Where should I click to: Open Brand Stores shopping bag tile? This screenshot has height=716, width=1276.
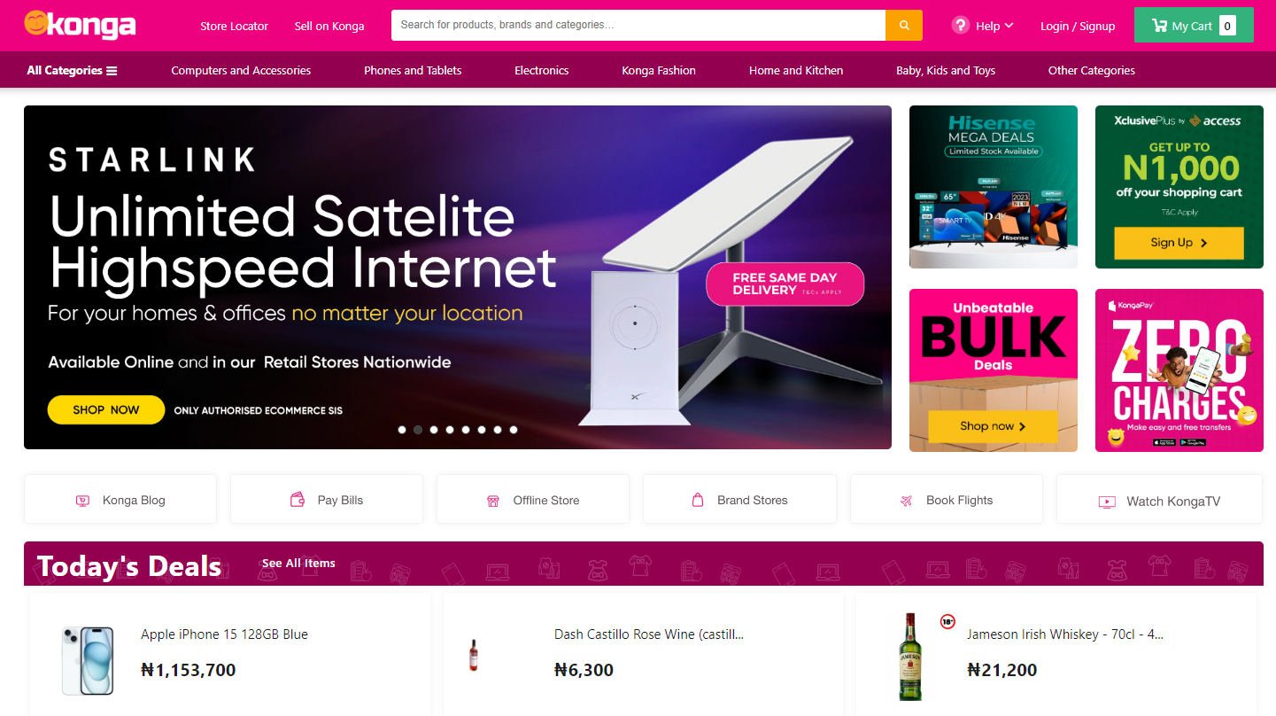tap(739, 499)
